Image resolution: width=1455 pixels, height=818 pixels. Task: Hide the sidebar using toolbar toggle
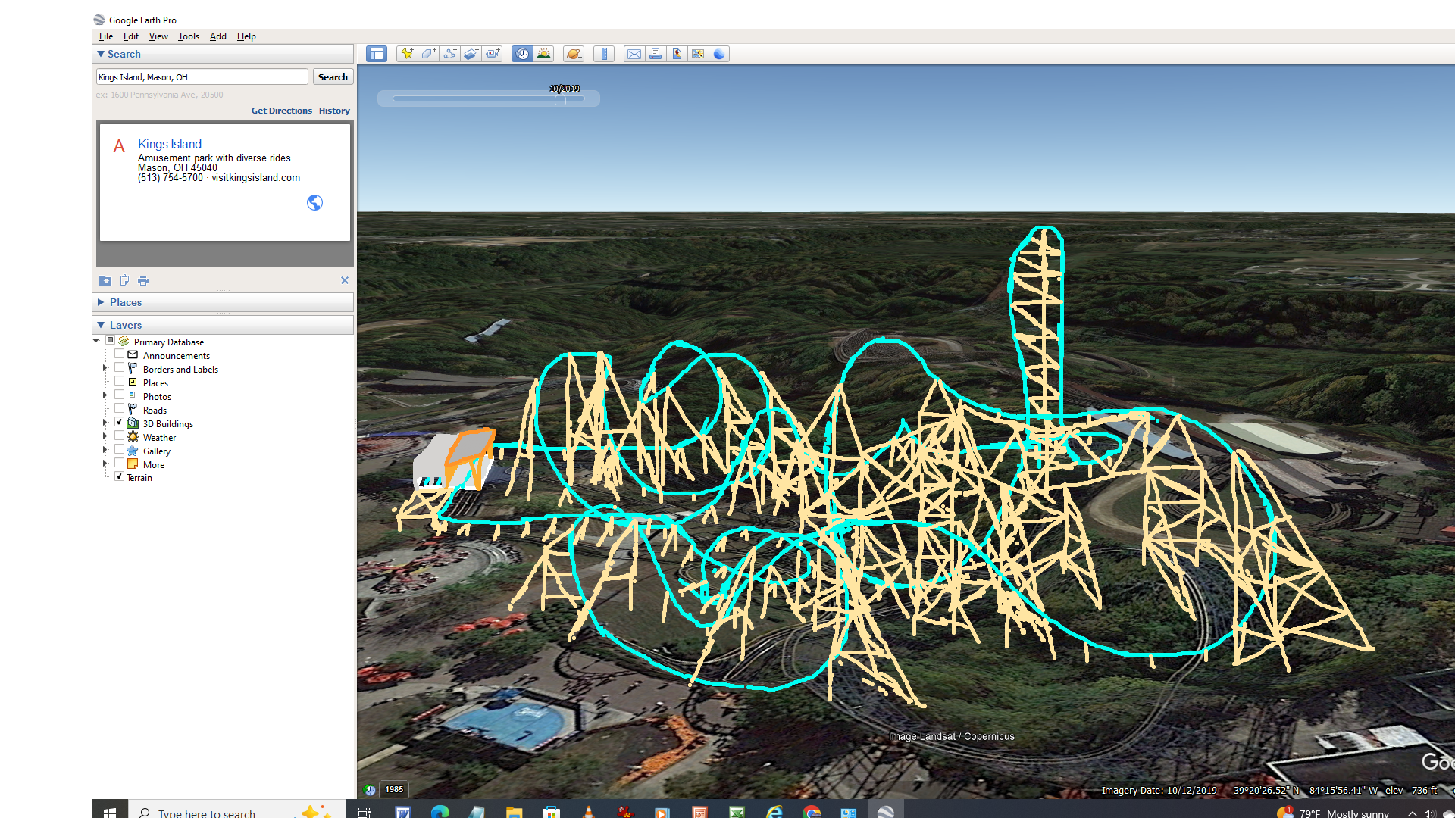(x=377, y=54)
